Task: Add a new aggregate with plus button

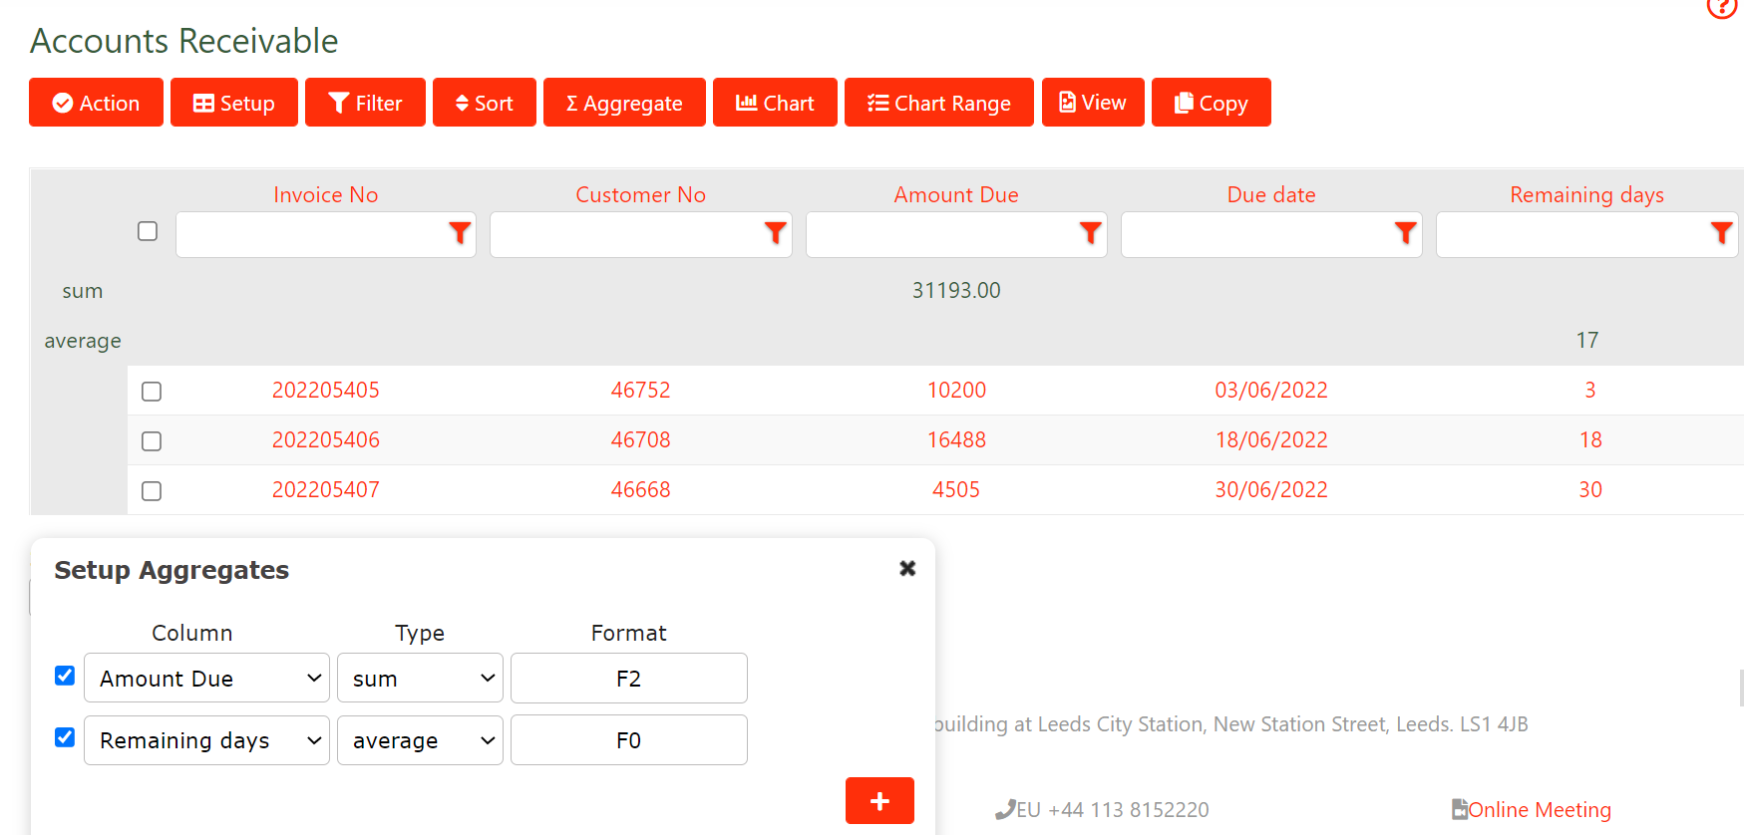Action: pyautogui.click(x=879, y=800)
